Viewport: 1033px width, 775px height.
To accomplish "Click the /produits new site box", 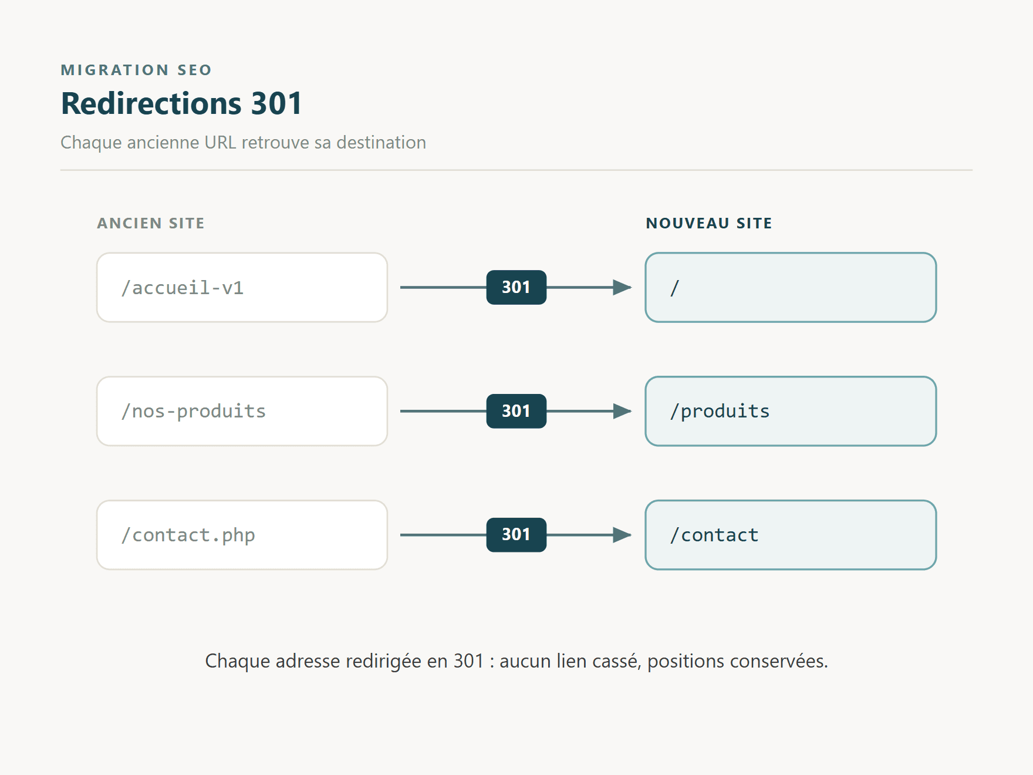I will [791, 411].
